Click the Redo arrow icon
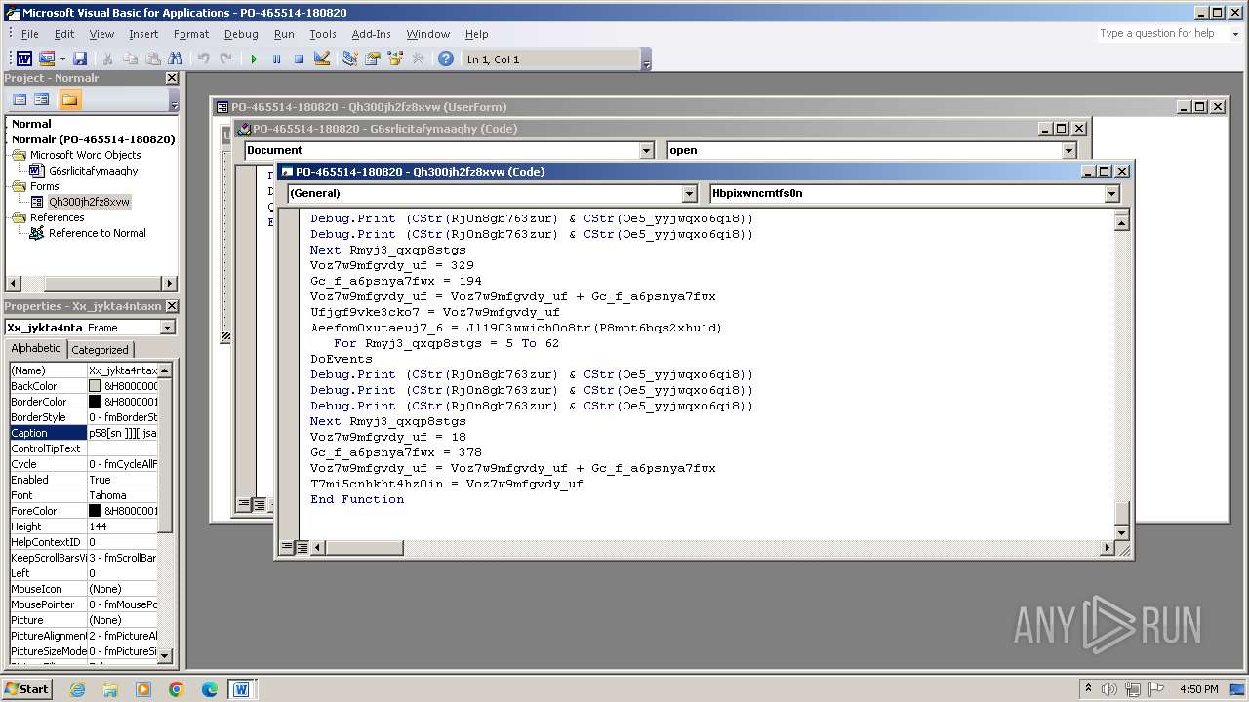1249x702 pixels. (x=225, y=59)
